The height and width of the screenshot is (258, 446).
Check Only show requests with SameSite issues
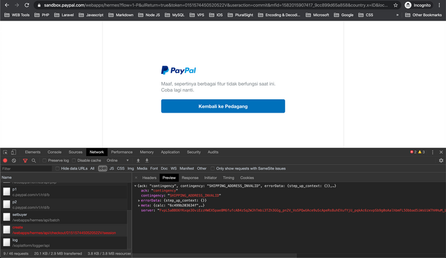[212, 168]
